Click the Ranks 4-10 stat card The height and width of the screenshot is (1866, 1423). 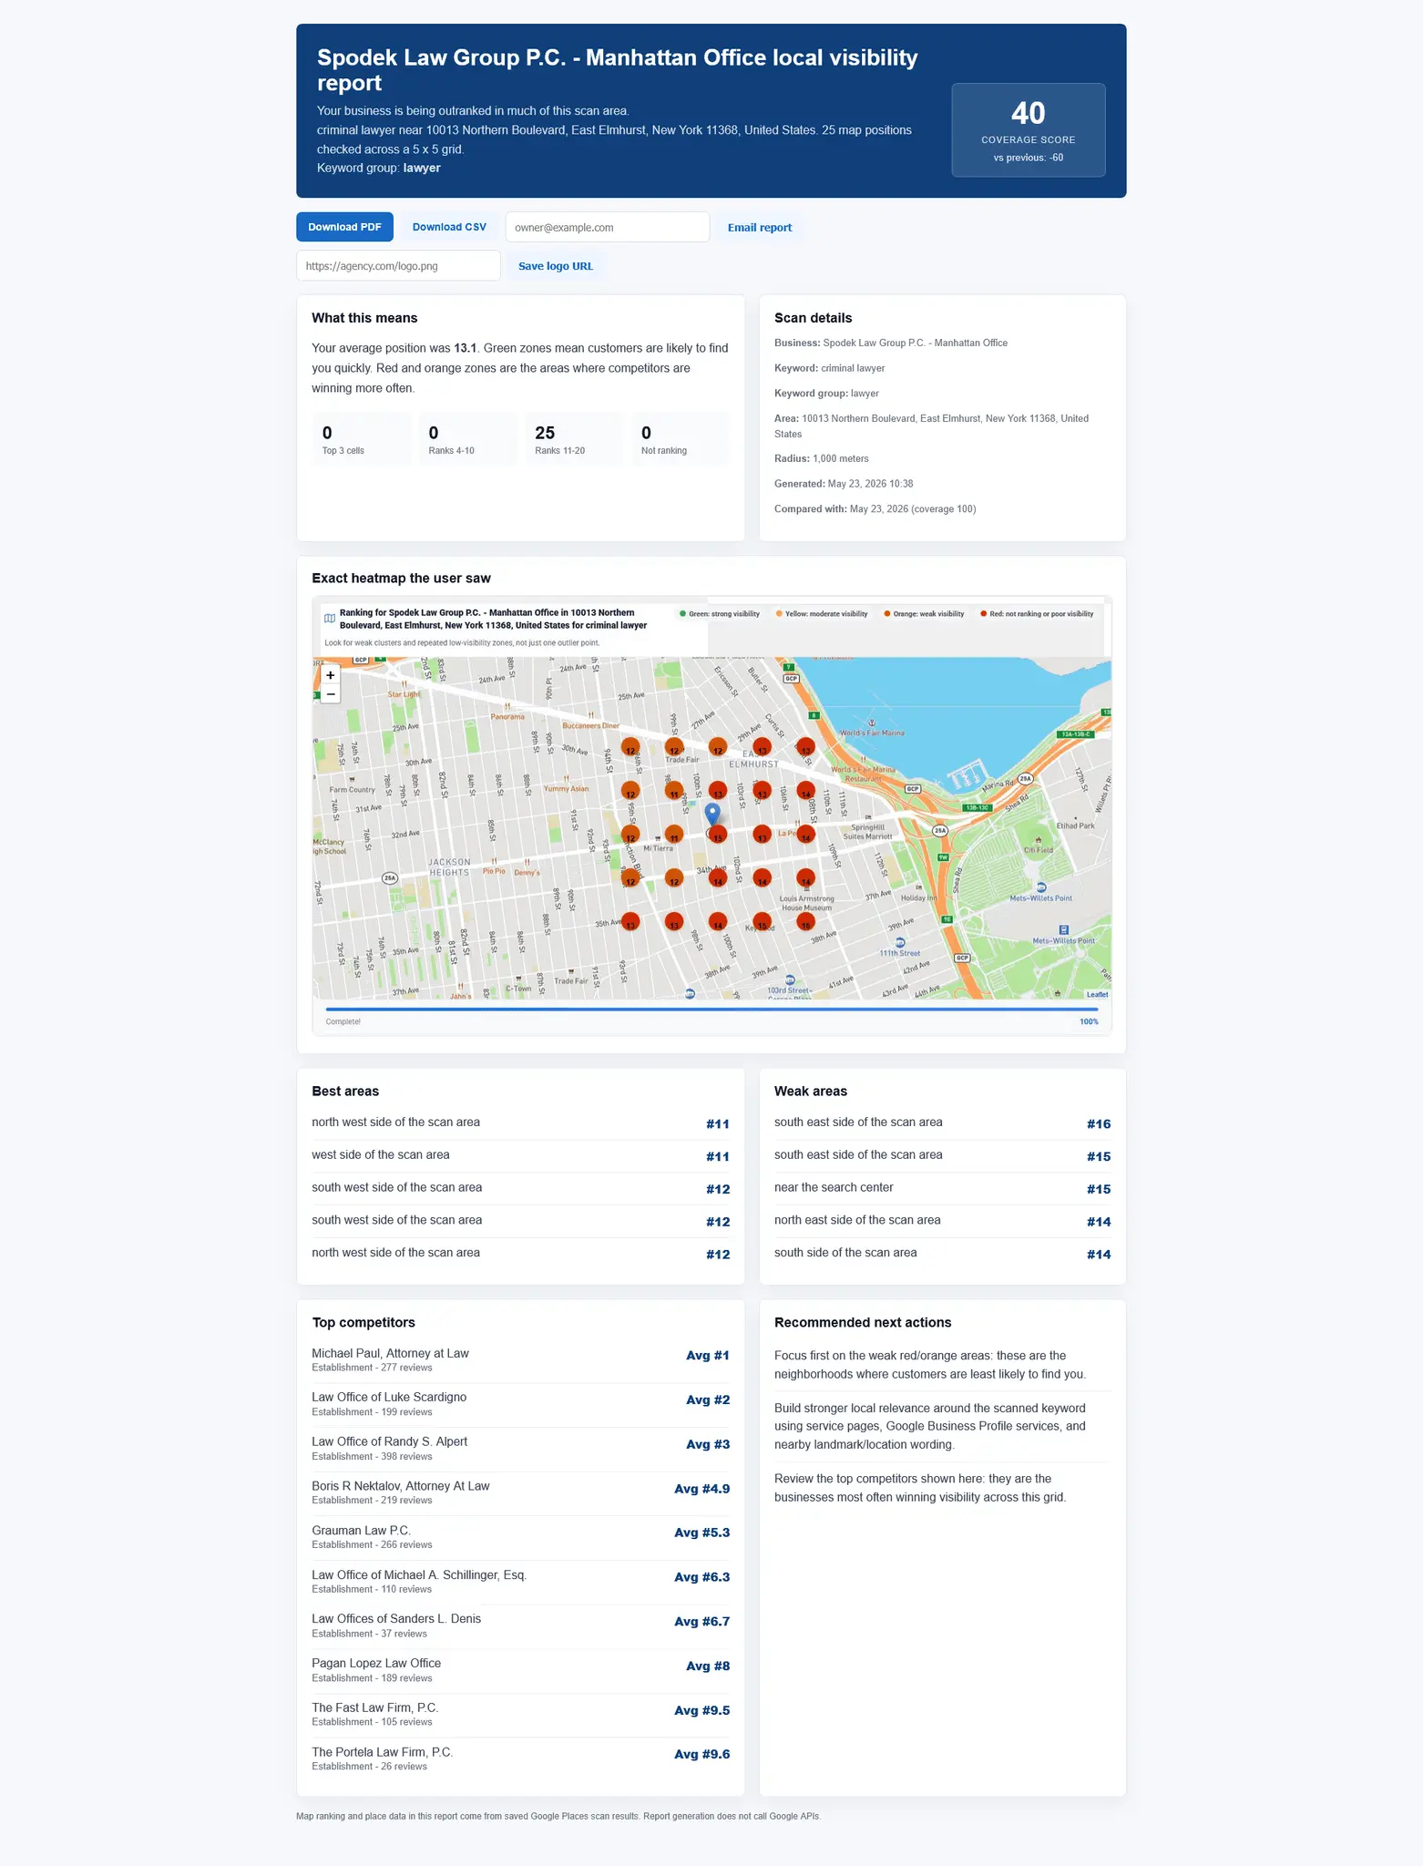click(x=468, y=438)
